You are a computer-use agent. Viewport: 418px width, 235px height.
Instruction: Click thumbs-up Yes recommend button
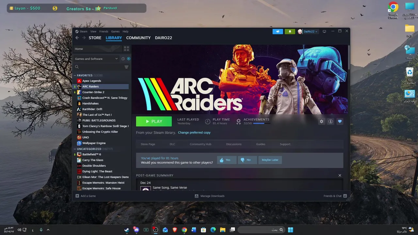pyautogui.click(x=227, y=160)
